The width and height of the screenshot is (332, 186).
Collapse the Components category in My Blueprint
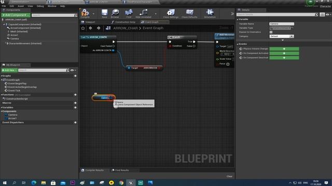(x=2, y=112)
